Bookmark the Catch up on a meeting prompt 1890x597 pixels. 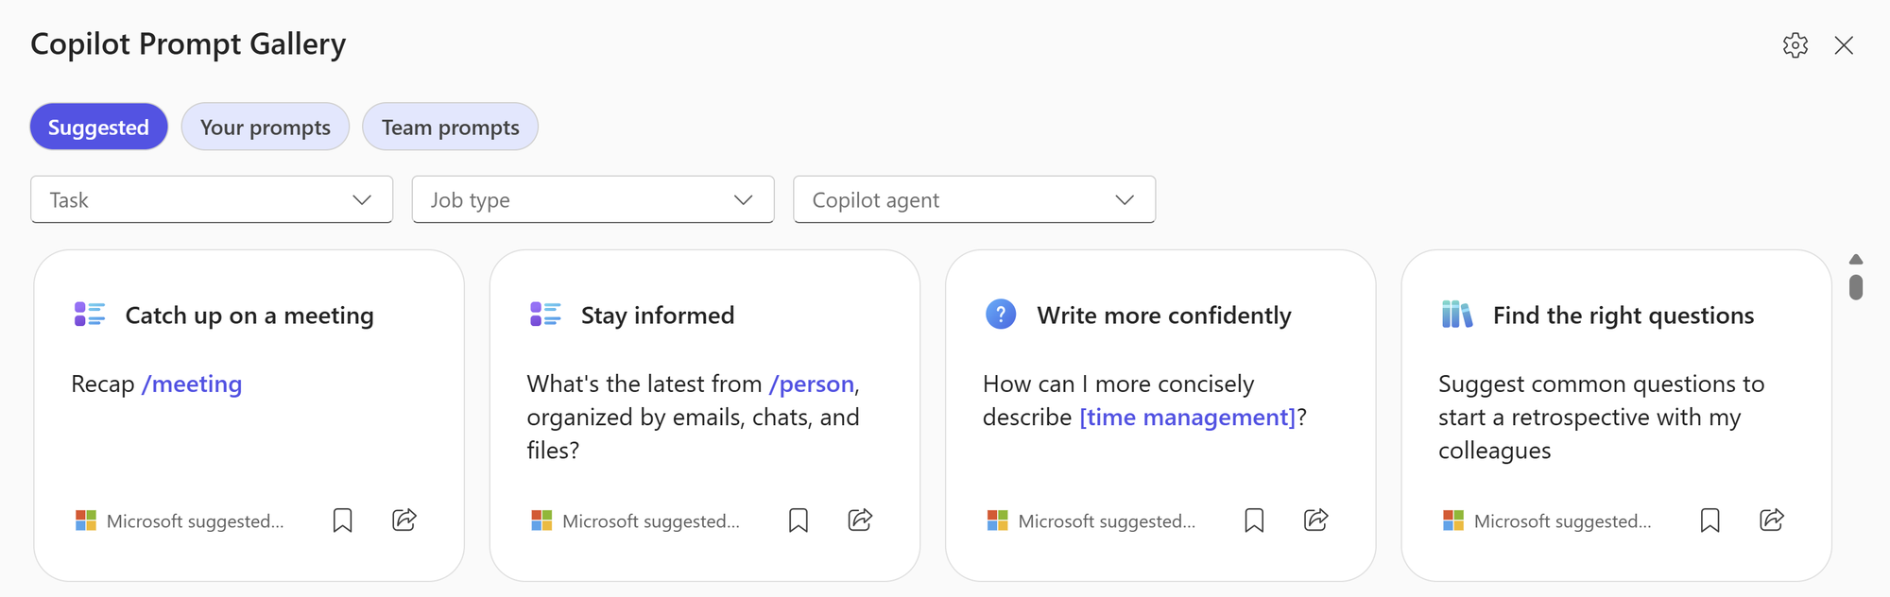[x=342, y=520]
